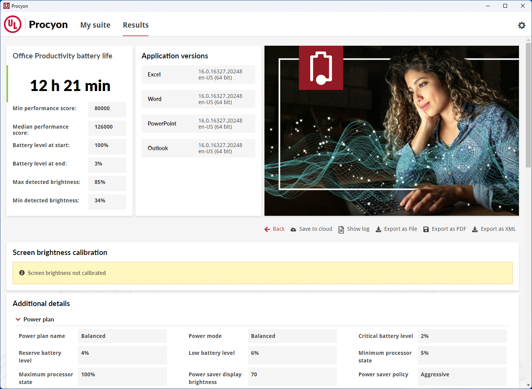
Task: Click the 12 h 21 min battery result
Action: point(70,86)
